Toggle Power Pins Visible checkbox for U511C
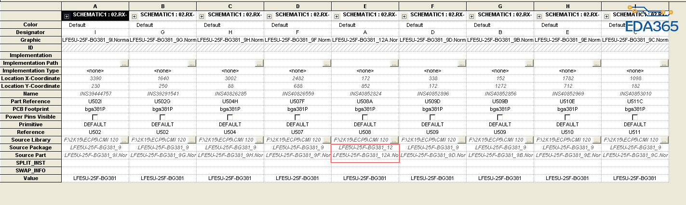686x205 pixels. point(635,117)
